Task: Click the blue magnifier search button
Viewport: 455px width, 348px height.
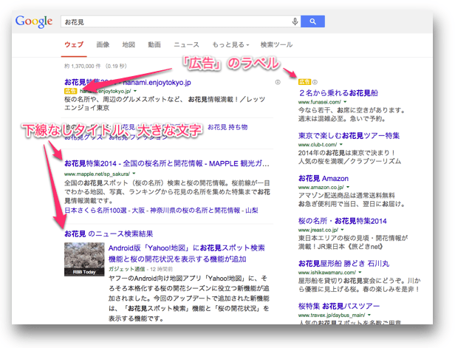Action: click(312, 21)
